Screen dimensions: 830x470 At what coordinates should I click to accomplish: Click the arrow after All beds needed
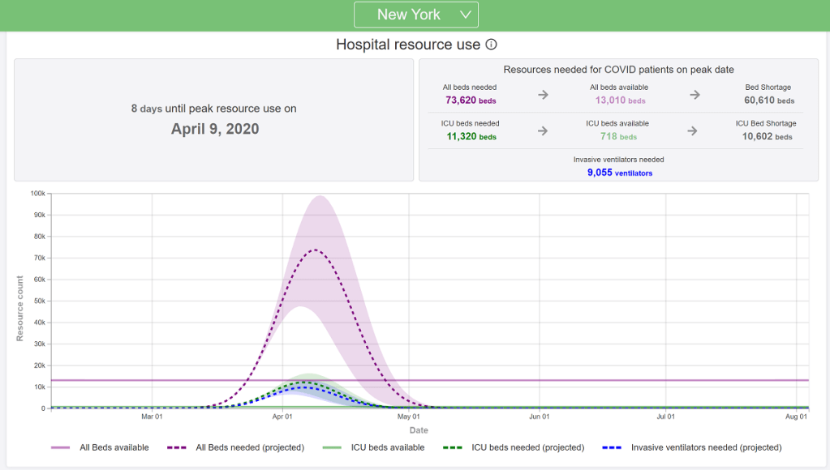point(544,95)
